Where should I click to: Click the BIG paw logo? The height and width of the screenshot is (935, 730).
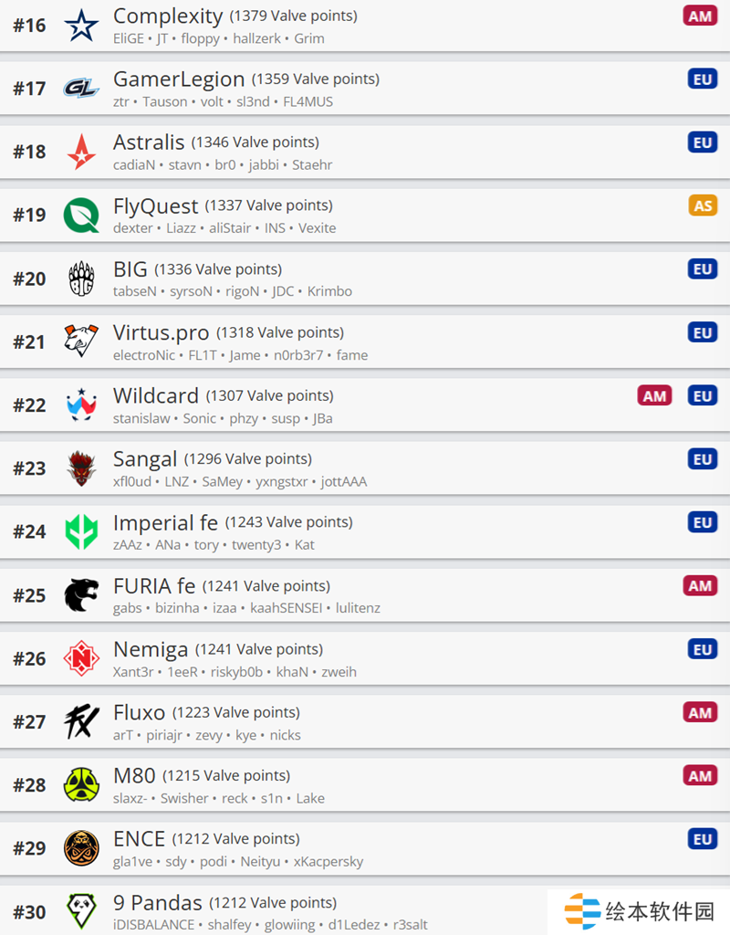tap(81, 278)
